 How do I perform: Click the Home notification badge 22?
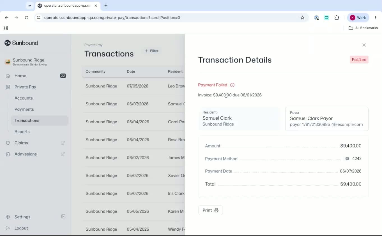[63, 76]
